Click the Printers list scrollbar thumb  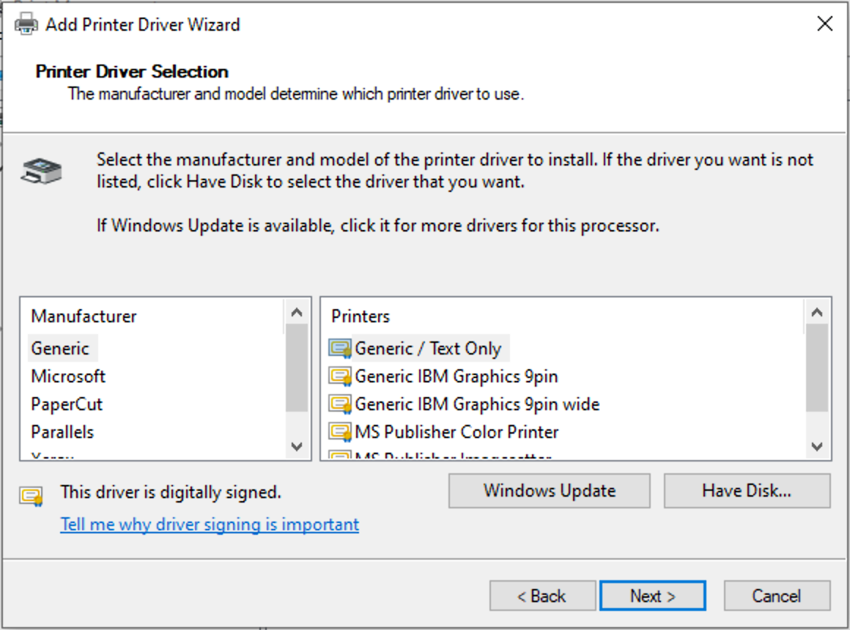pos(817,368)
